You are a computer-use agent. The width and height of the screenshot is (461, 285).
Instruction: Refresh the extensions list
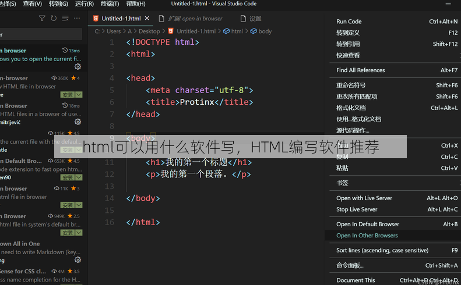pos(54,19)
